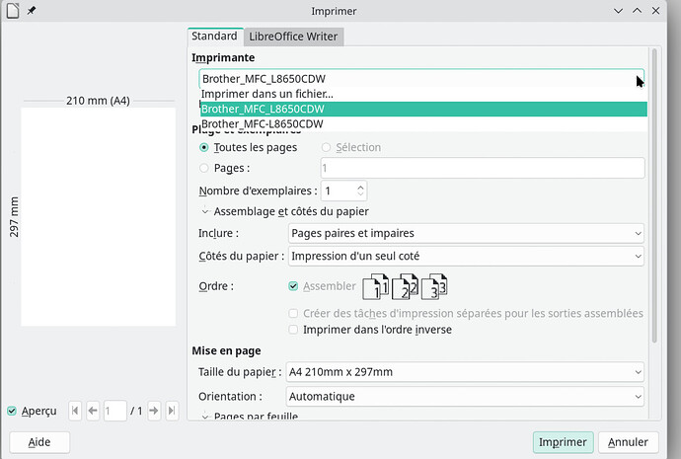681x459 pixels.
Task: Click the Imprimer button
Action: pos(563,442)
